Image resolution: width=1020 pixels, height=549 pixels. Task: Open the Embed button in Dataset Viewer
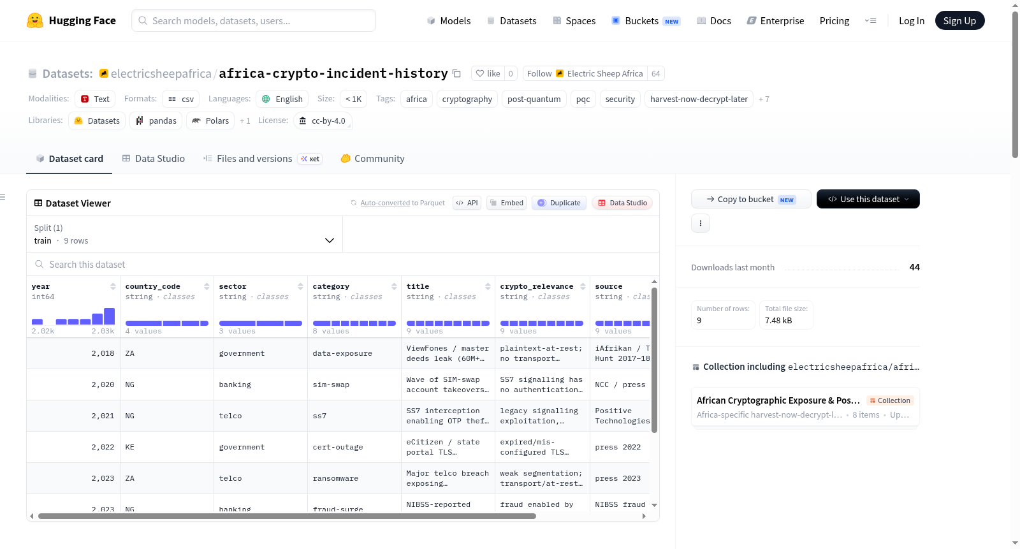(506, 203)
